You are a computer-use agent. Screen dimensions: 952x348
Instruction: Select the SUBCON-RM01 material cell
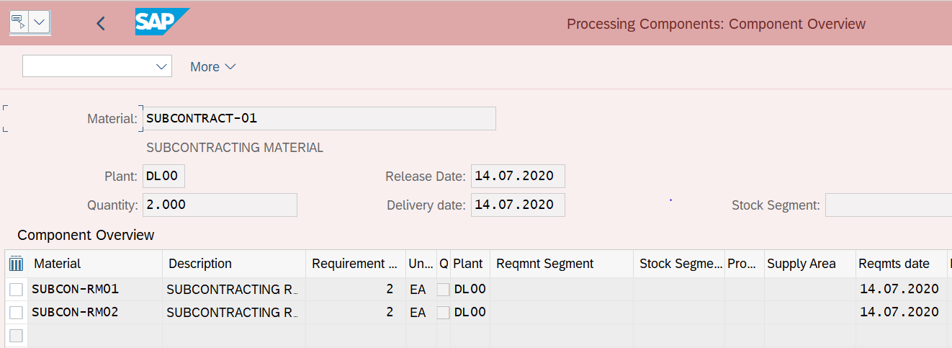pos(76,290)
